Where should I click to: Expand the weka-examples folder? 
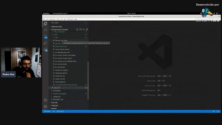68,94
